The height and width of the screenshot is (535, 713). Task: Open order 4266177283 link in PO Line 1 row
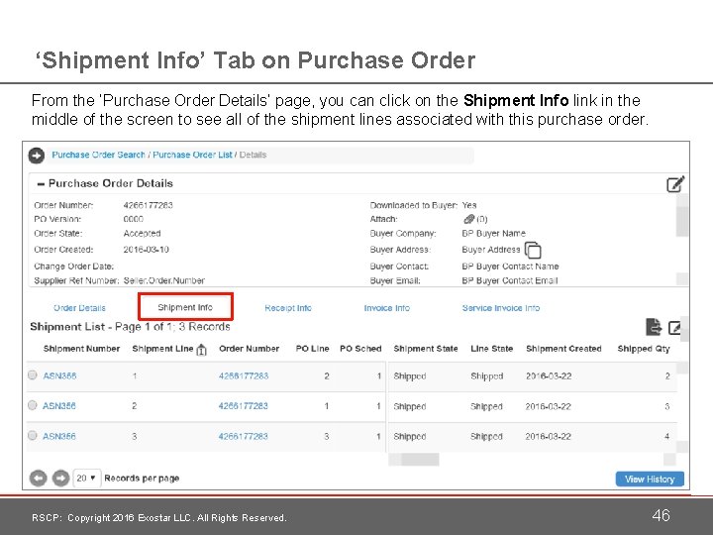pyautogui.click(x=244, y=406)
